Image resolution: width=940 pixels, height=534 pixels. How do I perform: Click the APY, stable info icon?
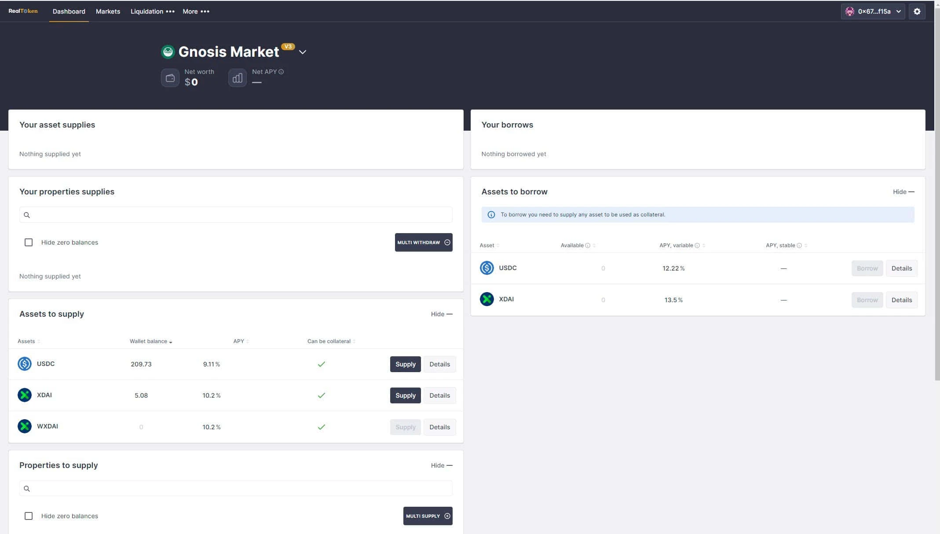tap(799, 245)
